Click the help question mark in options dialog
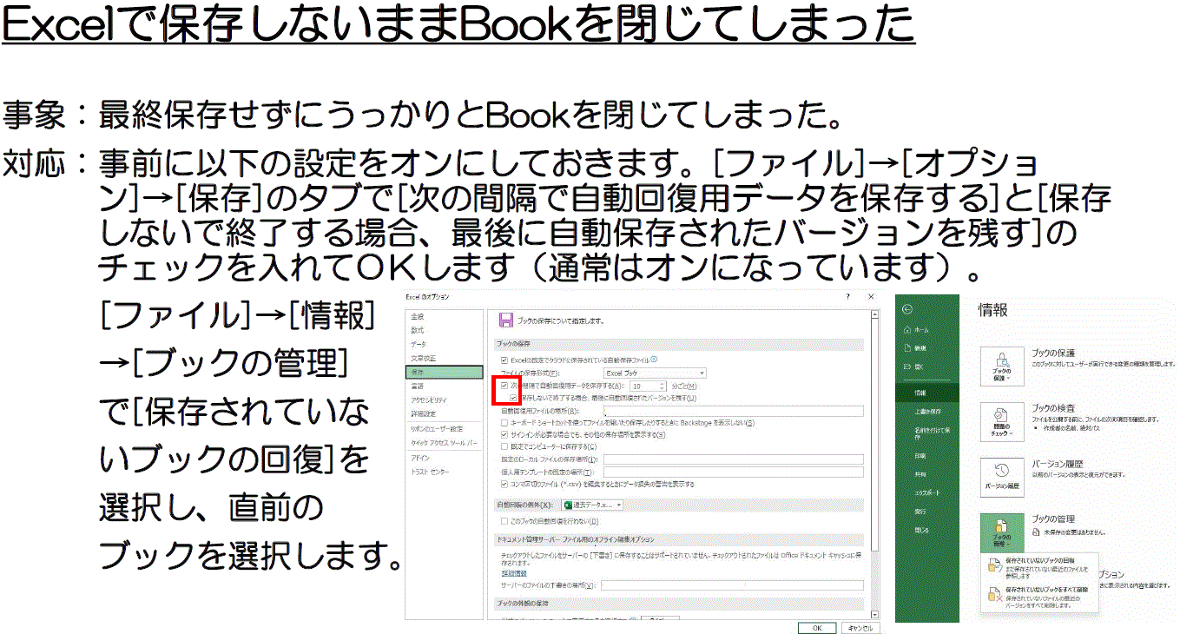 pos(848,296)
